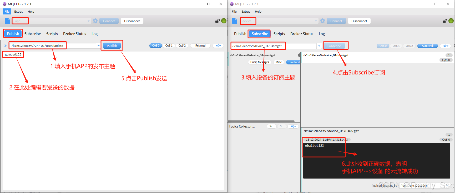Click subscribe topic field device_01/user/get
The width and height of the screenshot is (455, 193).
(274, 46)
